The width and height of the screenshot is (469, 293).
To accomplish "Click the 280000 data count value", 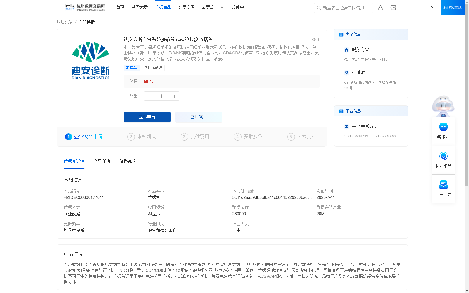I will coord(239,214).
